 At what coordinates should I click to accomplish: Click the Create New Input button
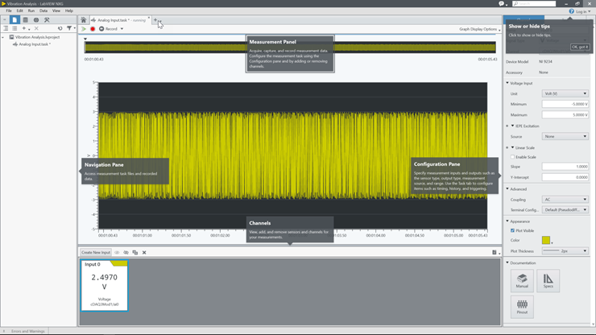pyautogui.click(x=96, y=253)
